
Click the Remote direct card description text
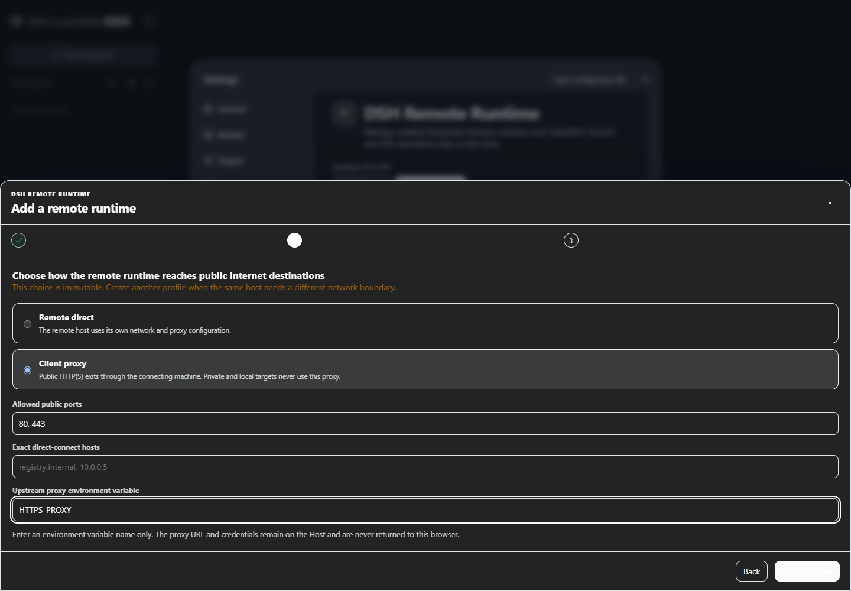pyautogui.click(x=135, y=330)
